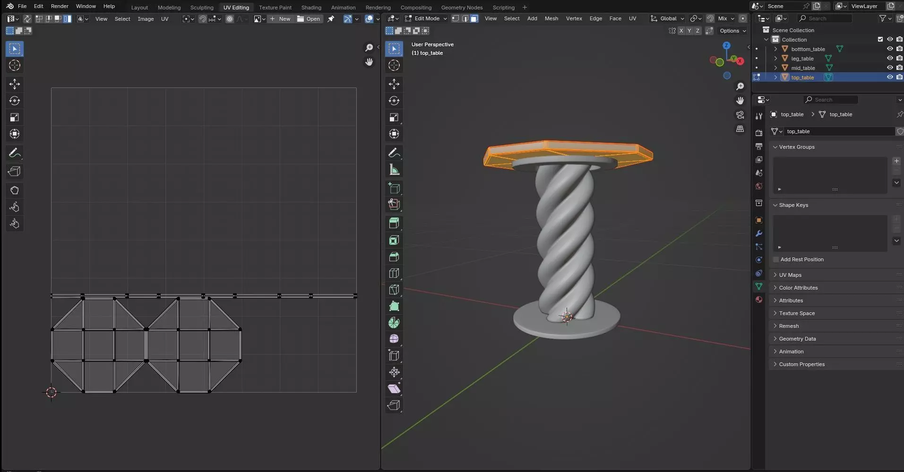This screenshot has height=472, width=904.
Task: Select the Measure tool
Action: 394,169
